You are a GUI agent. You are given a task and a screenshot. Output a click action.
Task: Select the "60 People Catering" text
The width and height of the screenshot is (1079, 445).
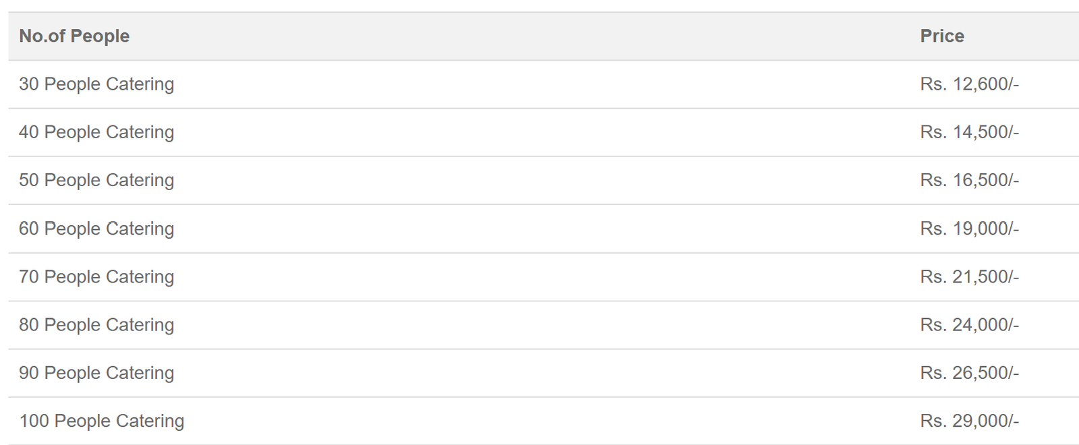[96, 229]
